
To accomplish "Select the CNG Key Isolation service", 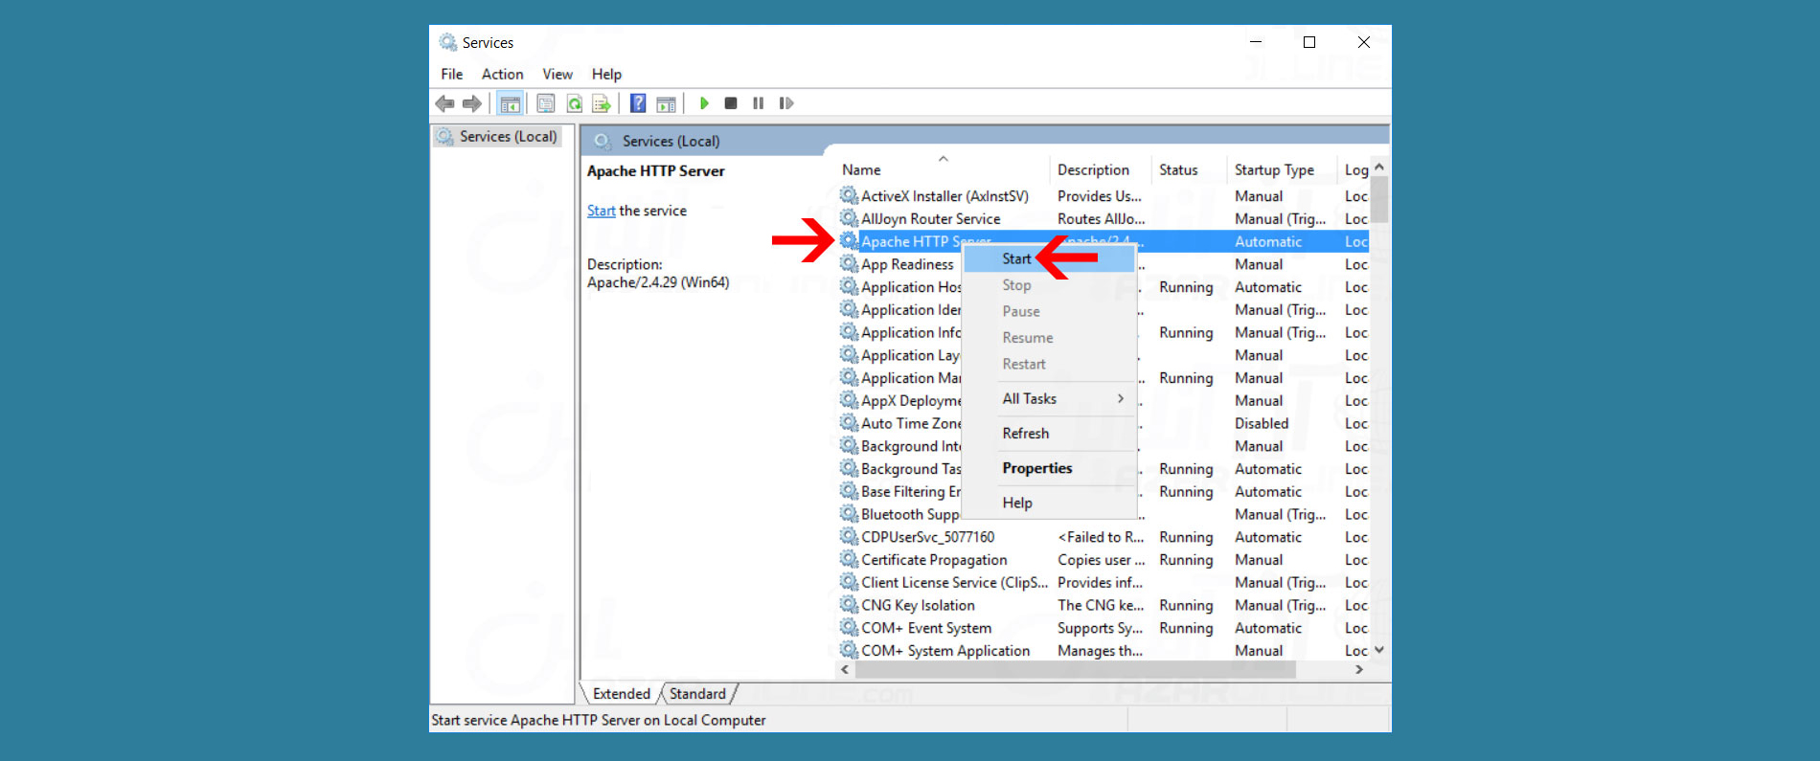I will [x=1102, y=605].
